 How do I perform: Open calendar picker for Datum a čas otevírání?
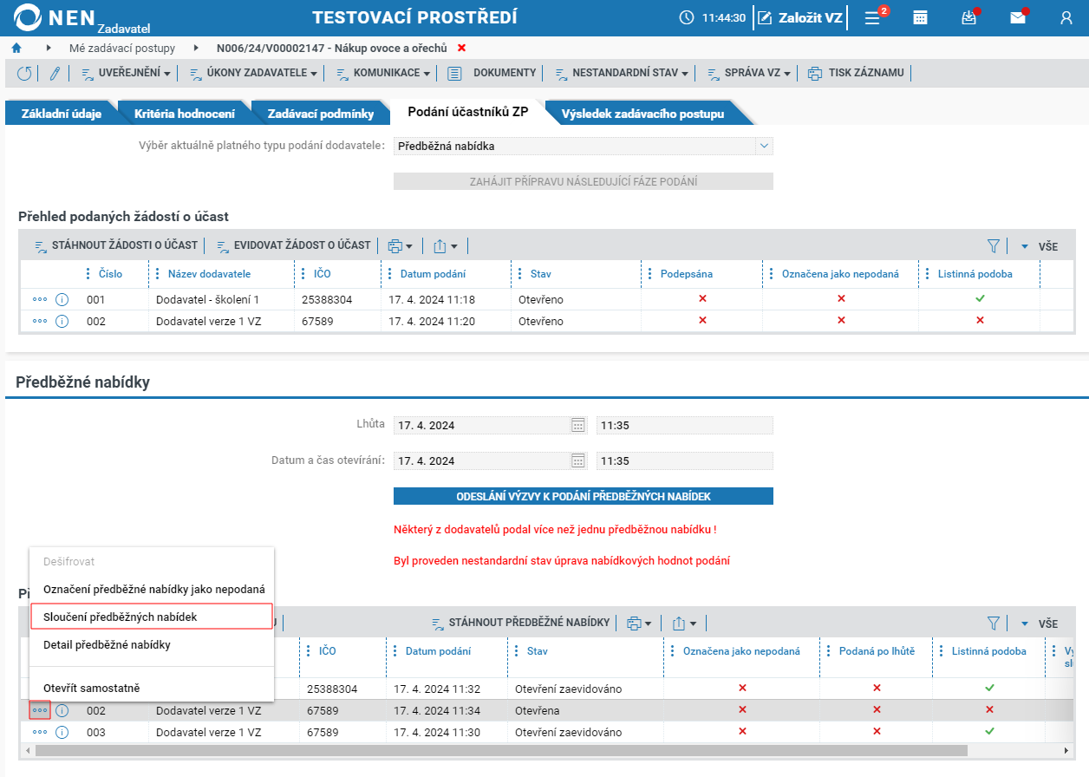(x=578, y=460)
